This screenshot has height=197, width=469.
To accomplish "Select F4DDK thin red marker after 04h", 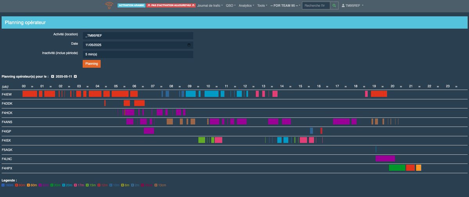I will tap(105, 103).
